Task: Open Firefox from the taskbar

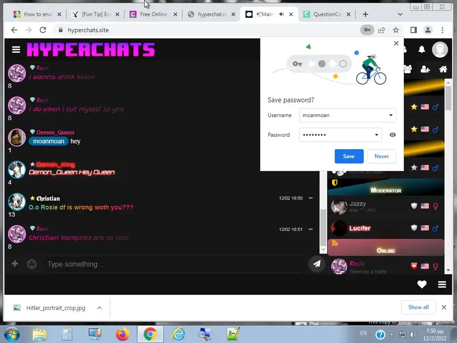Action: [123, 334]
